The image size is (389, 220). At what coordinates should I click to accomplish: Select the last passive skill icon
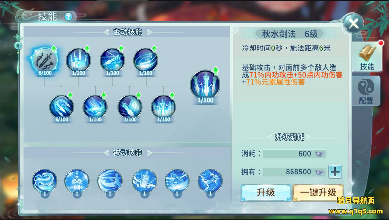coord(210,181)
